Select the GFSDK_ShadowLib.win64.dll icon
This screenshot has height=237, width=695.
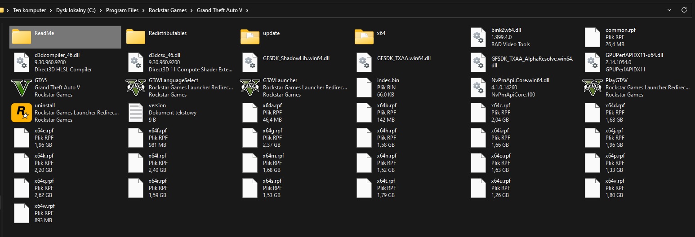coord(249,62)
